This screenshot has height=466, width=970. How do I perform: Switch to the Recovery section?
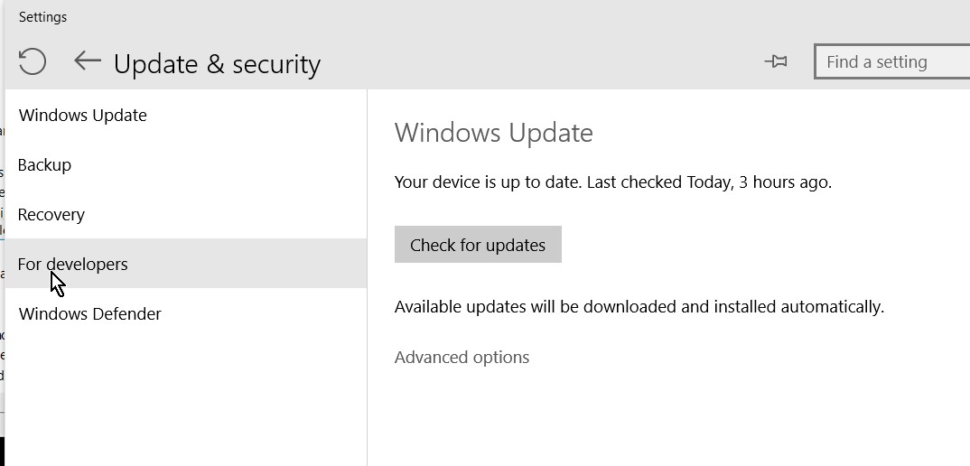51,215
